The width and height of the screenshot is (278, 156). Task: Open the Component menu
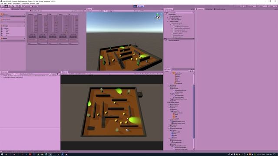click(x=25, y=3)
